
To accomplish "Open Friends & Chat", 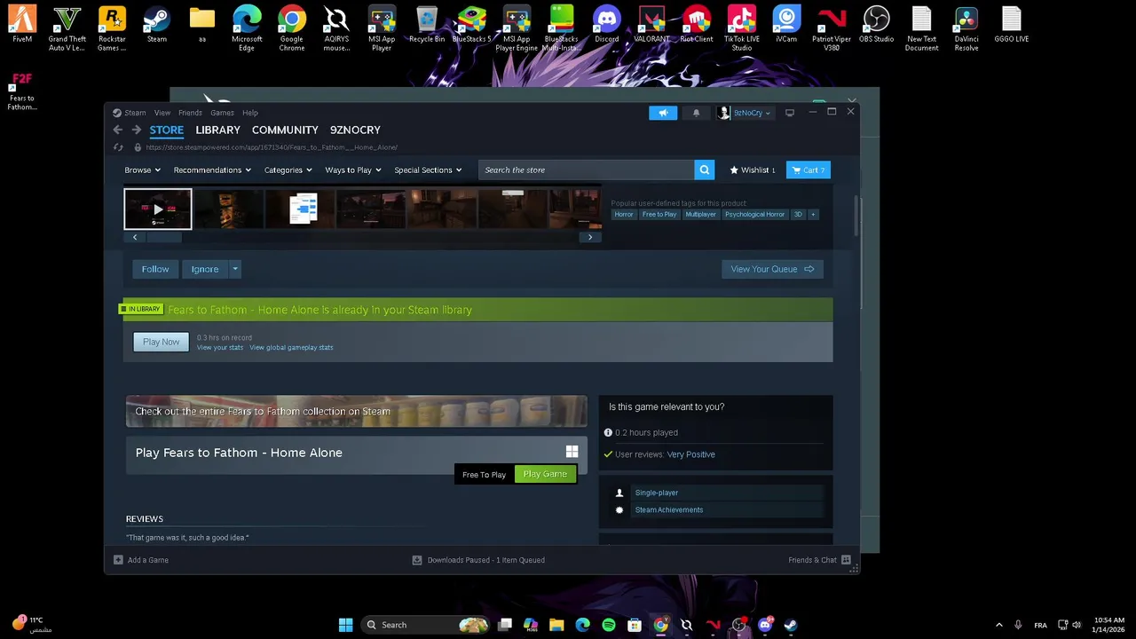I will [x=819, y=560].
